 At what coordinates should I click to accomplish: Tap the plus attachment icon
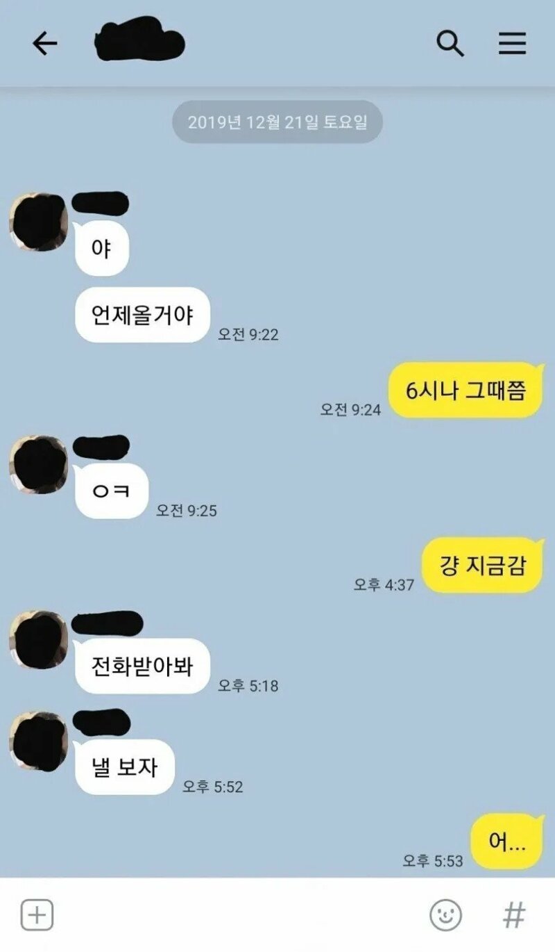point(37,915)
